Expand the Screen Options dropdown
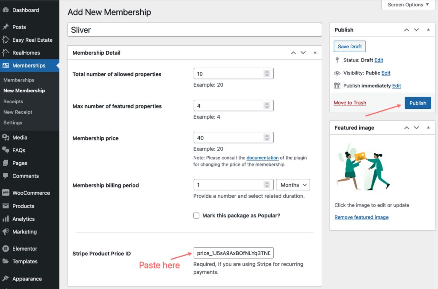This screenshot has width=438, height=289. (408, 5)
